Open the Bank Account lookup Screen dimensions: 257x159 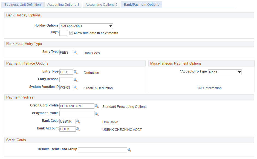tap(78, 129)
